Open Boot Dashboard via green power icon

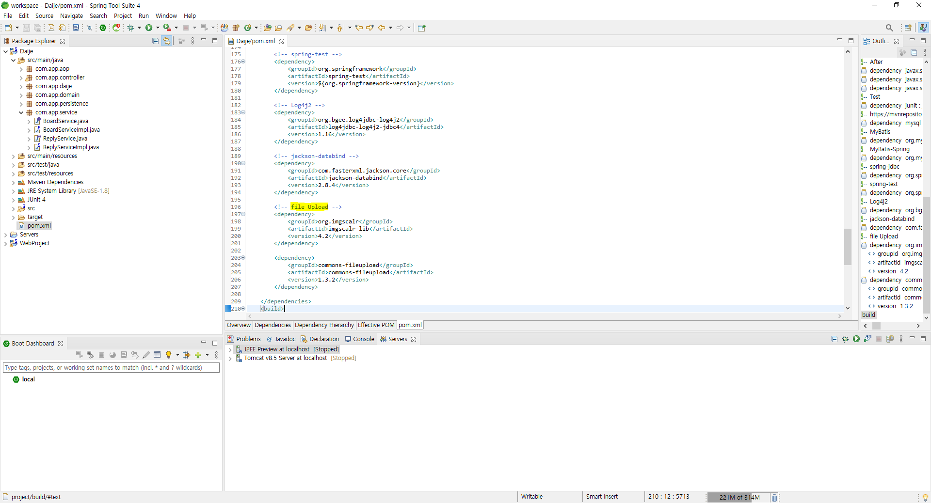pyautogui.click(x=103, y=28)
